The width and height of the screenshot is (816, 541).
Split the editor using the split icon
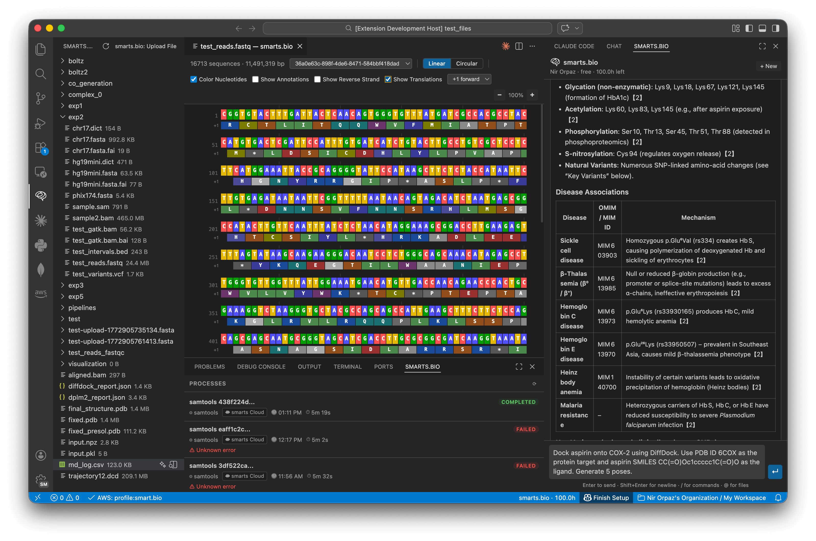point(519,46)
